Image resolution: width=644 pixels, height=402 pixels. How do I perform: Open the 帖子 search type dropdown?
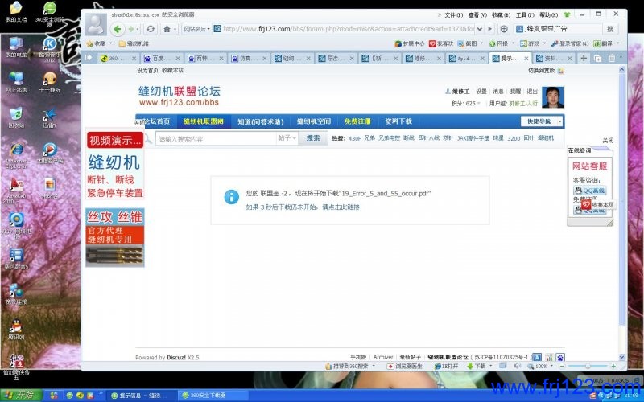(x=287, y=138)
